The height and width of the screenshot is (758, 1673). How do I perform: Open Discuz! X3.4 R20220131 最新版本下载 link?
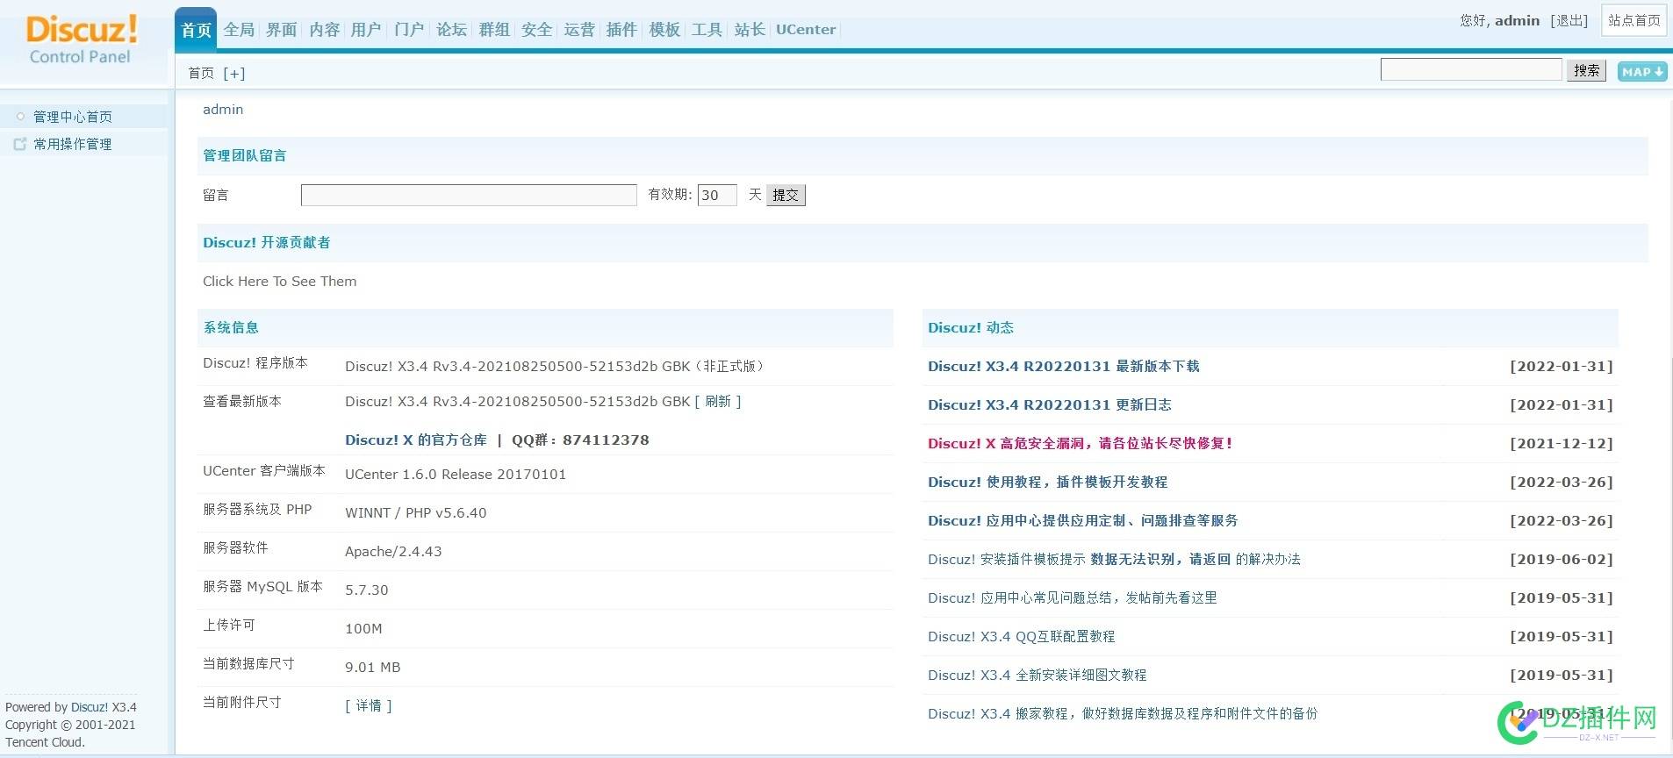[1064, 367]
